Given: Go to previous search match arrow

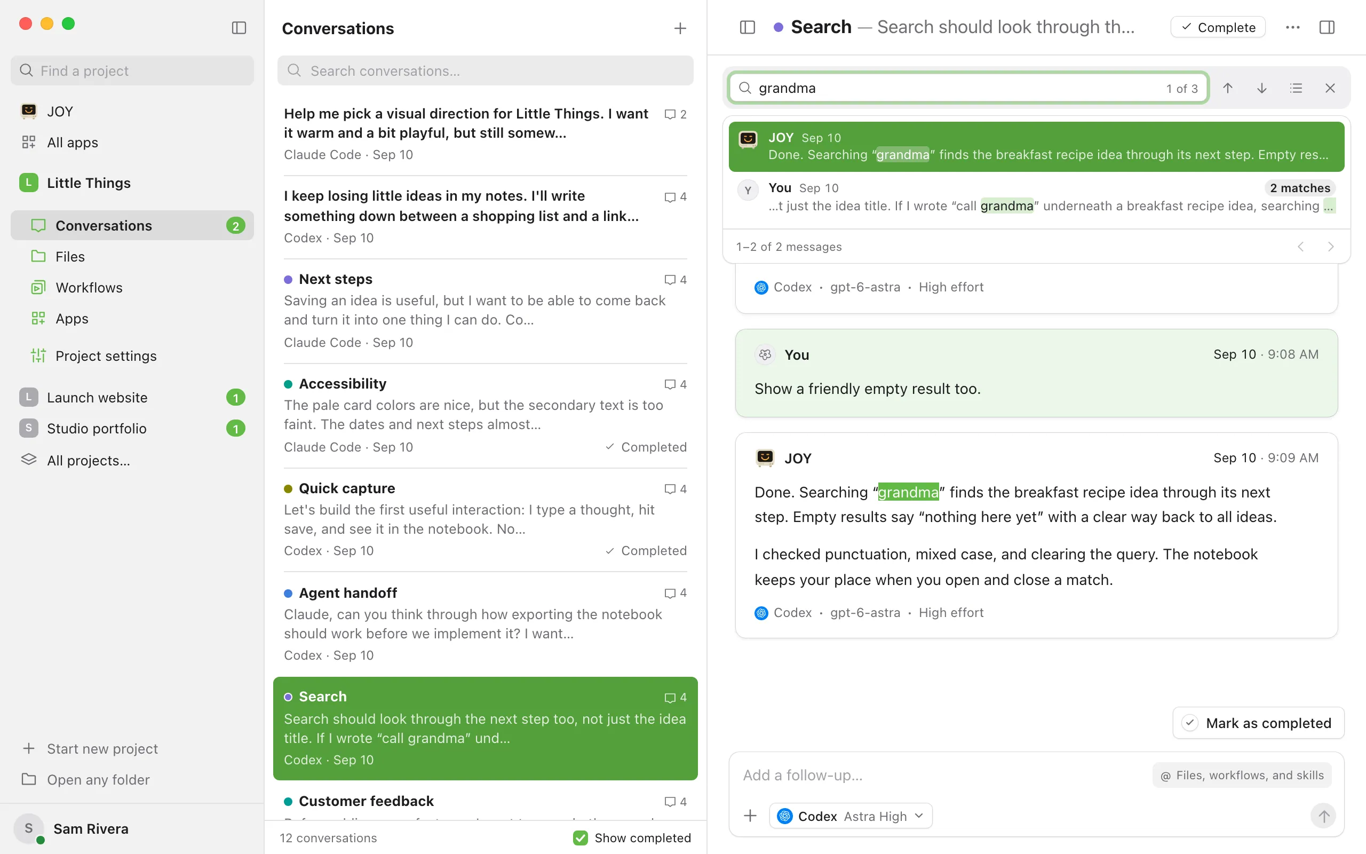Looking at the screenshot, I should (x=1228, y=88).
